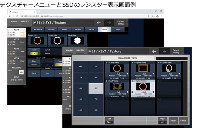199x128 pixels.
Task: Select 2-X group filter
Action: [81, 77]
